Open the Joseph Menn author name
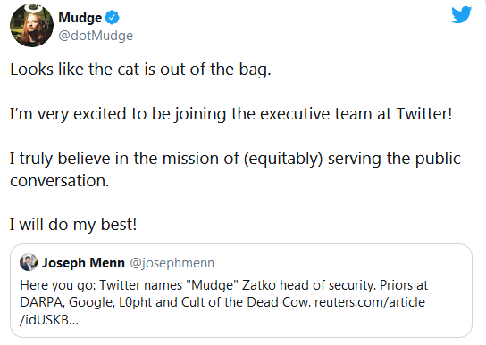 [x=83, y=263]
